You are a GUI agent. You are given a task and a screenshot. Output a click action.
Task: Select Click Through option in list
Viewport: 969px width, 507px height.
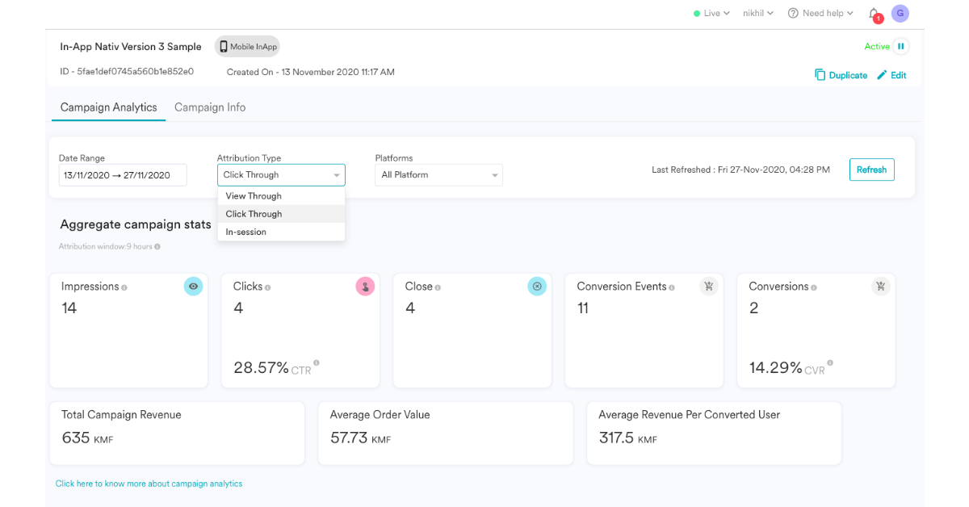click(281, 214)
